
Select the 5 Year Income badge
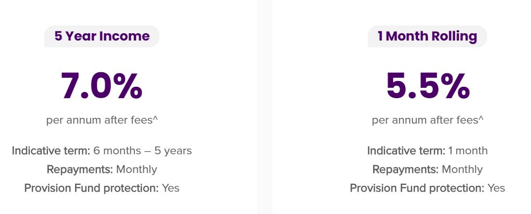click(102, 36)
